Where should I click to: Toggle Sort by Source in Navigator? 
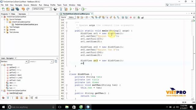(36, 98)
